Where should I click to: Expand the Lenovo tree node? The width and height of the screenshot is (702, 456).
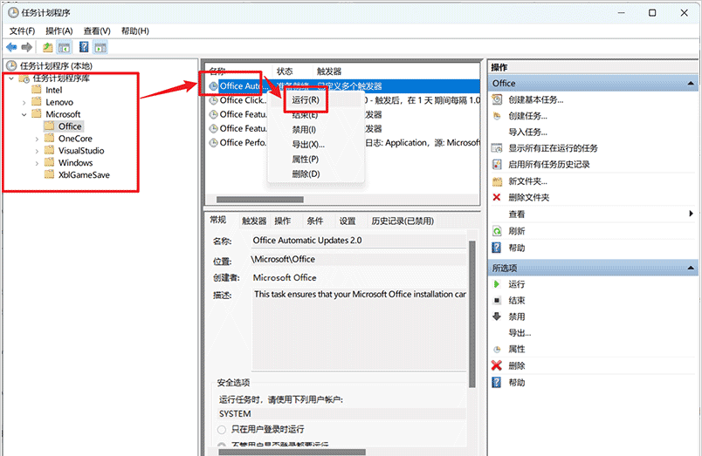24,102
